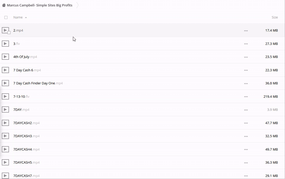The width and height of the screenshot is (285, 179).
Task: Tick the select-all checkbox in header
Action: [6, 17]
